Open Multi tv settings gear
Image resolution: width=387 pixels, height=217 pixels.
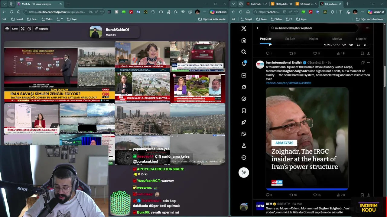[x=7, y=29]
